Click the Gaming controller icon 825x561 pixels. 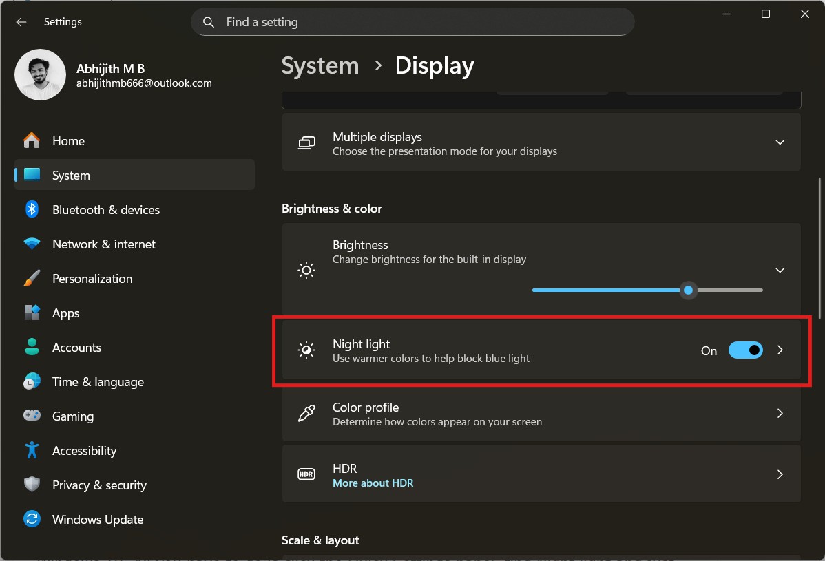(32, 416)
